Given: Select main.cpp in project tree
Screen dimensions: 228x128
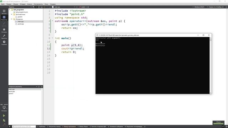Looking at the screenshot, I should click(x=21, y=22).
